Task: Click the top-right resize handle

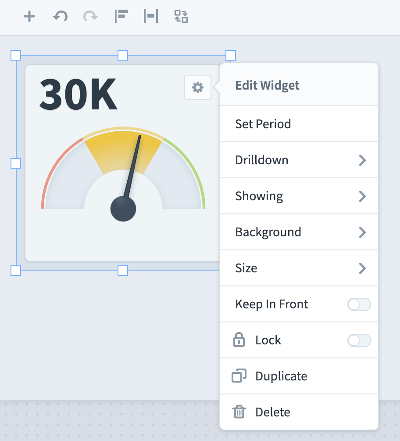Action: click(231, 55)
